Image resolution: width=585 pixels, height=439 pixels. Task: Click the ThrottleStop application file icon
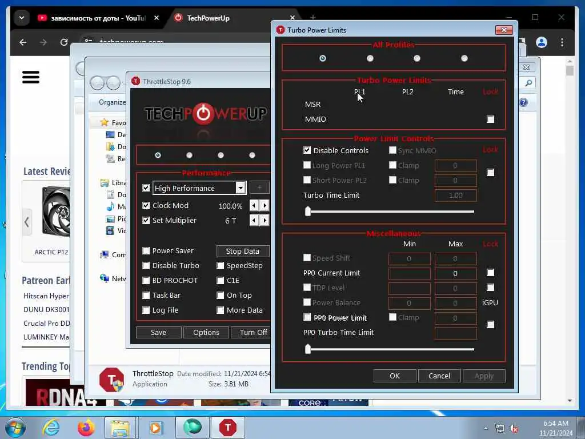pos(111,380)
